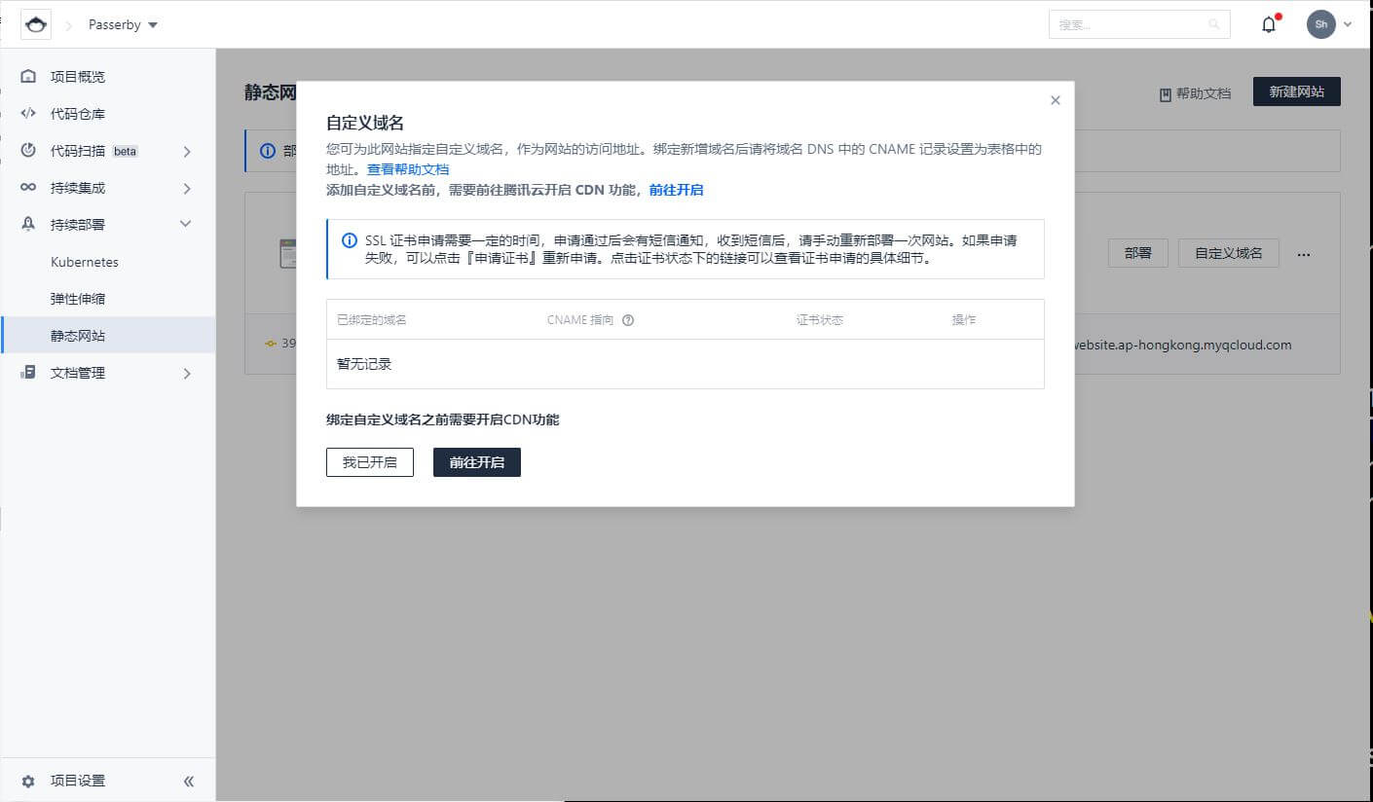Close the 自定义域名 dialog
This screenshot has height=802, width=1373.
(x=1056, y=100)
